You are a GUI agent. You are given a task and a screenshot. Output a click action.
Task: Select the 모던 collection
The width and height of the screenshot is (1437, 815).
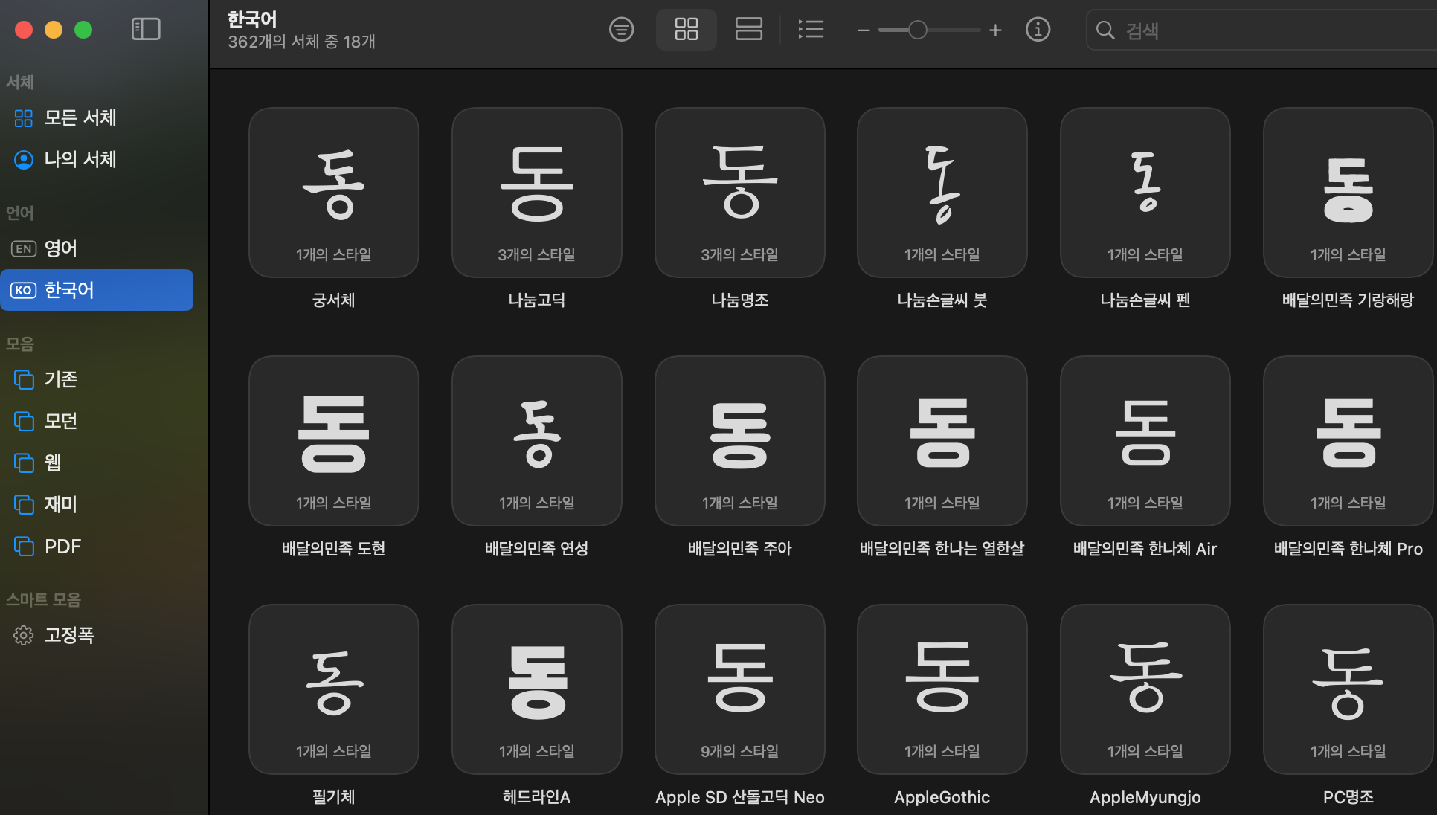[x=61, y=421]
